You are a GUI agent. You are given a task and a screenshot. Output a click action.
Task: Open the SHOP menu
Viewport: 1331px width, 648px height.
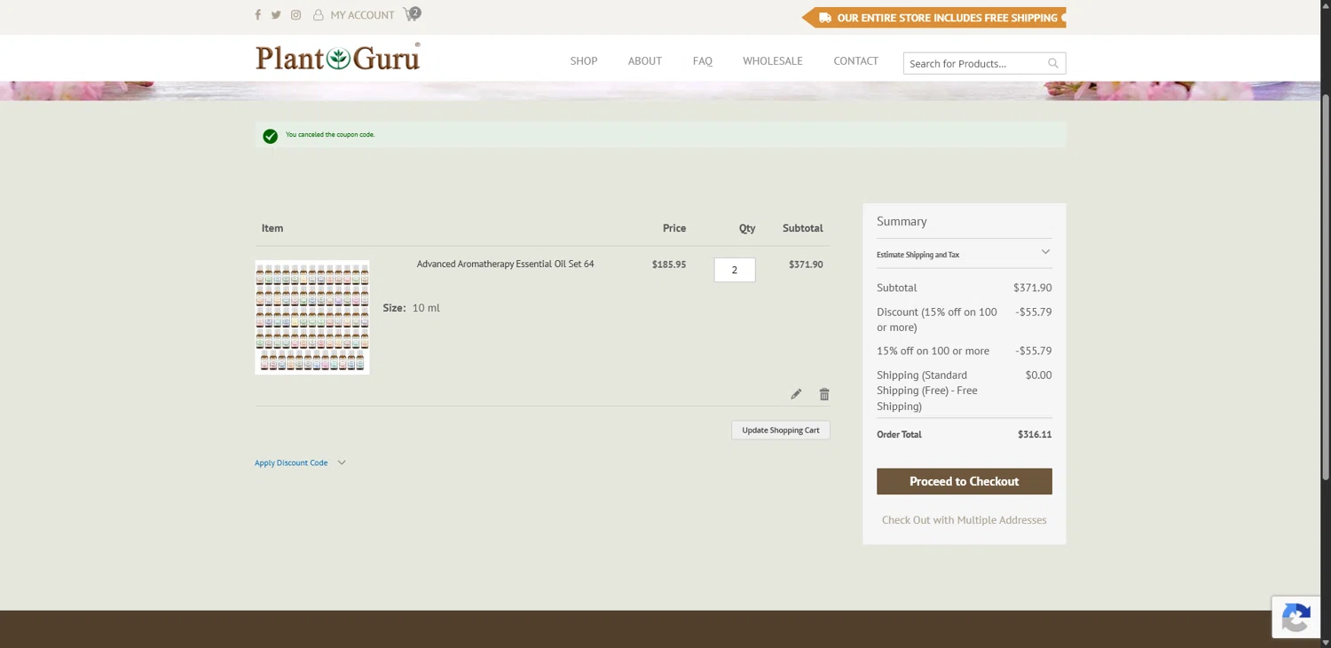coord(584,61)
